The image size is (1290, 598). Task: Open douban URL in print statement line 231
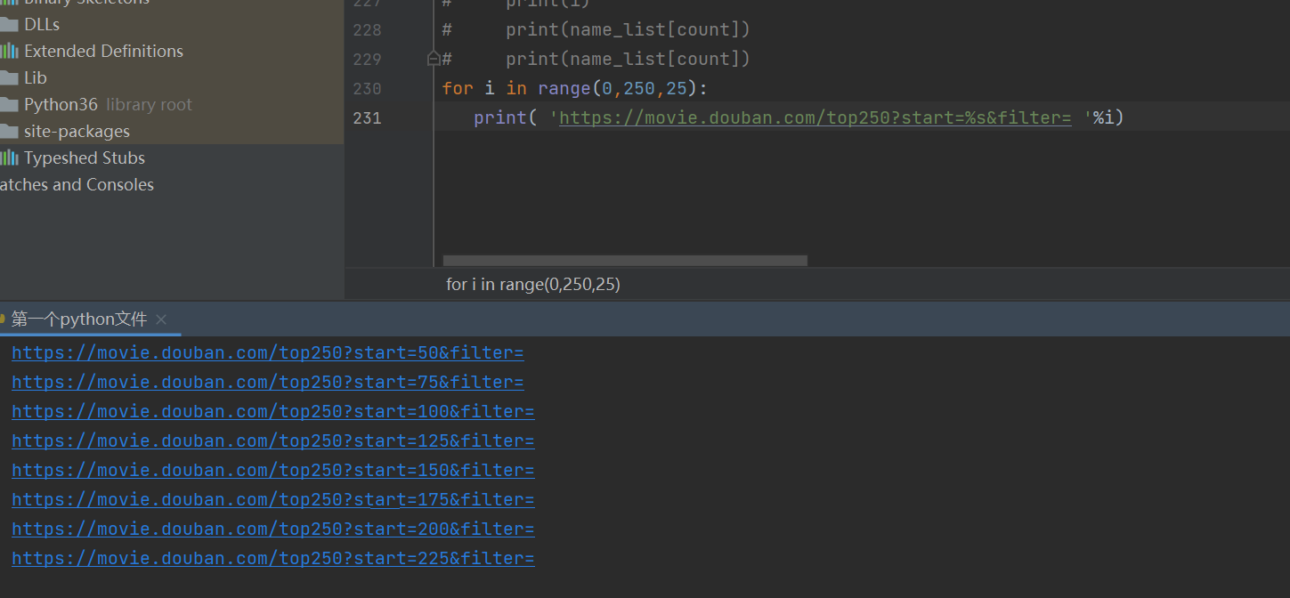point(815,117)
